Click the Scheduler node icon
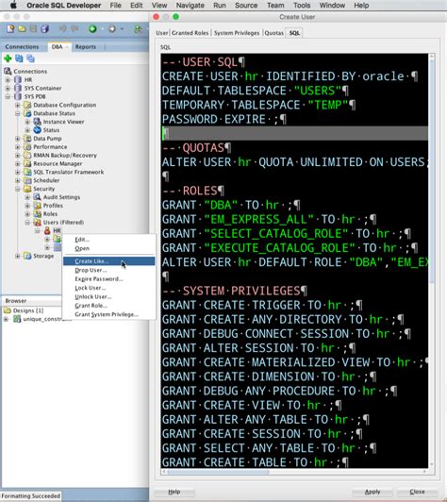This screenshot has height=502, width=447. tap(27, 180)
